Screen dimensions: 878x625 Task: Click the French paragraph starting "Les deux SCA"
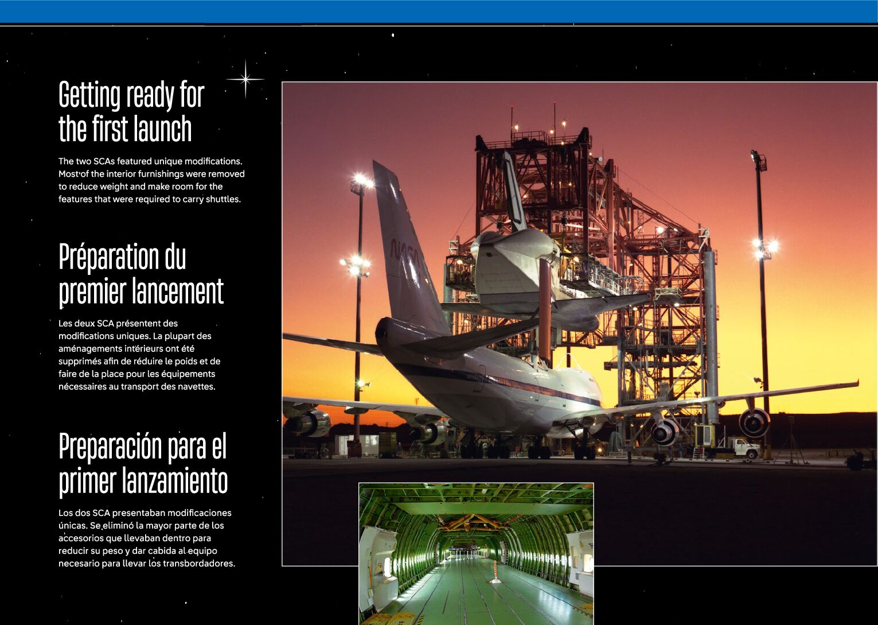[139, 355]
